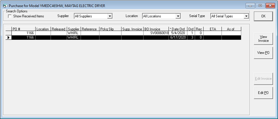Click the Supplier column header in grid
The width and height of the screenshot is (278, 119).
tap(74, 29)
